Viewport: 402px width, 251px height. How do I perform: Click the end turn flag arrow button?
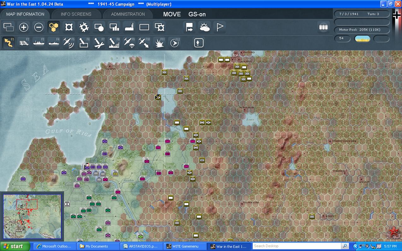(189, 27)
